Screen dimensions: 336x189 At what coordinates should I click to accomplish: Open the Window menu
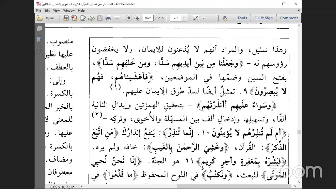tap(69, 10)
